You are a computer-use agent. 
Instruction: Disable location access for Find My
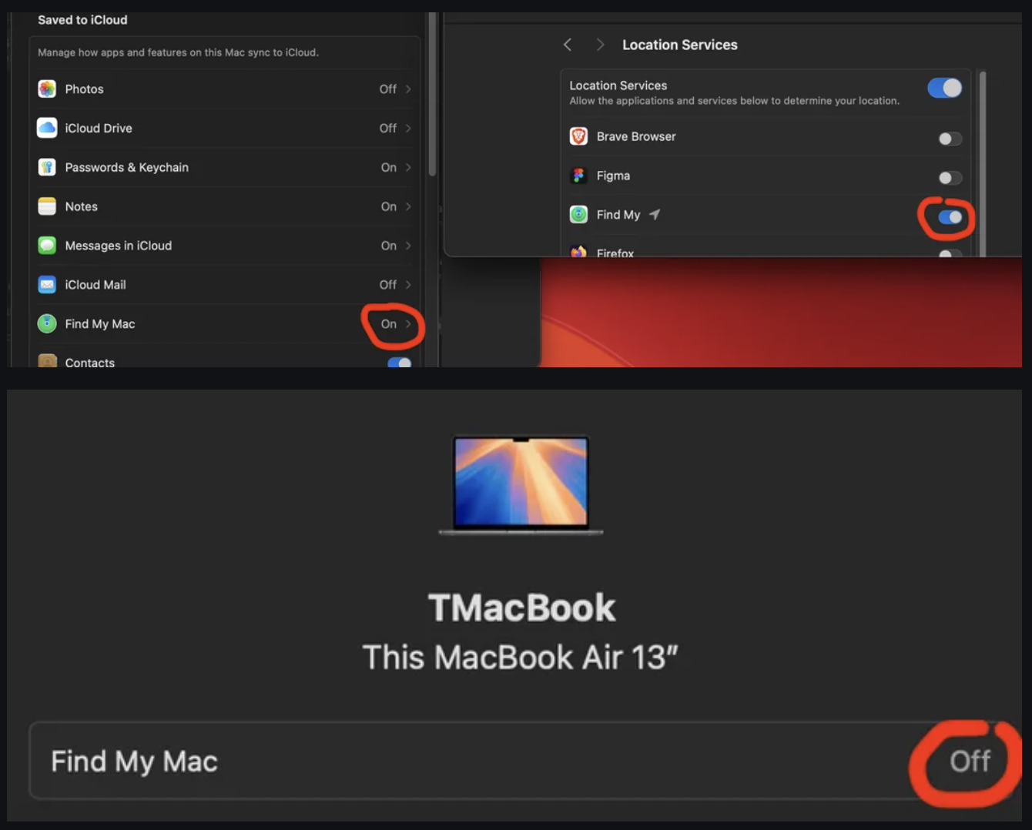tap(950, 217)
